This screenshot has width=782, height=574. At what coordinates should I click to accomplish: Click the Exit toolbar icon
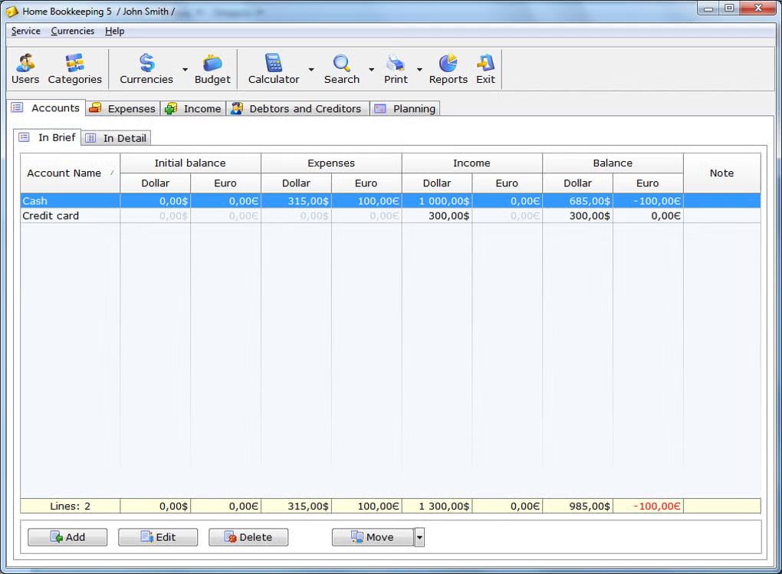coord(486,69)
